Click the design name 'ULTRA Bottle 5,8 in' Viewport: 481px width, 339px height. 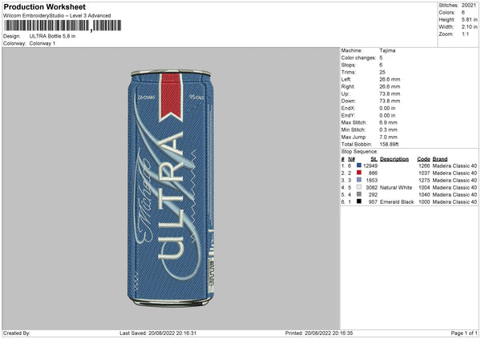(52, 36)
